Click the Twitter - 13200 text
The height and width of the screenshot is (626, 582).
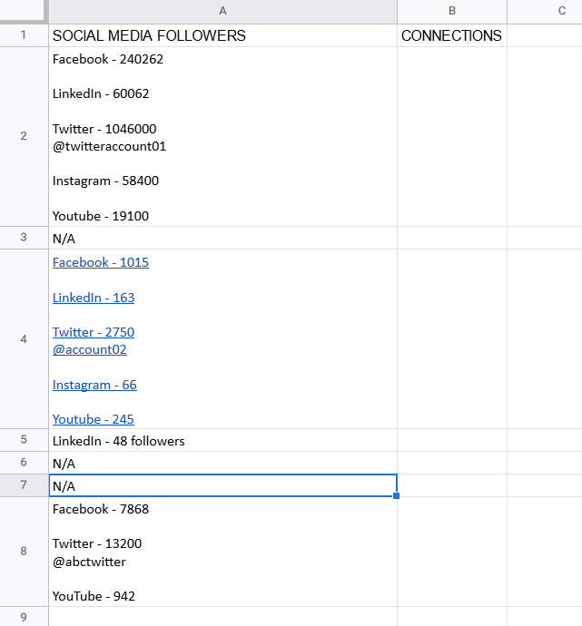click(97, 543)
